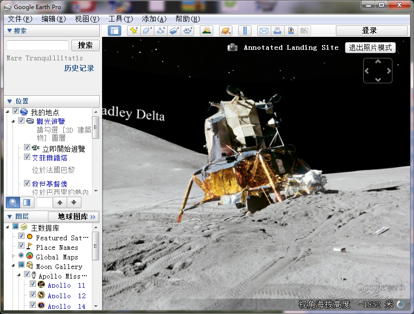Collapse 觀光游覽 tree node
The width and height of the screenshot is (414, 314).
(13, 121)
